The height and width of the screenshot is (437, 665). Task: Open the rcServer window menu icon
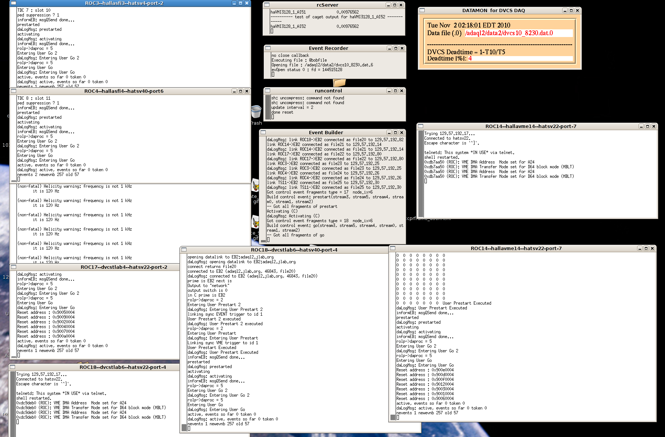[x=267, y=5]
